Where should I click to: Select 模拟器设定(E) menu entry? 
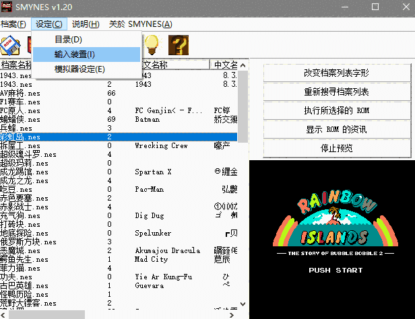79,69
